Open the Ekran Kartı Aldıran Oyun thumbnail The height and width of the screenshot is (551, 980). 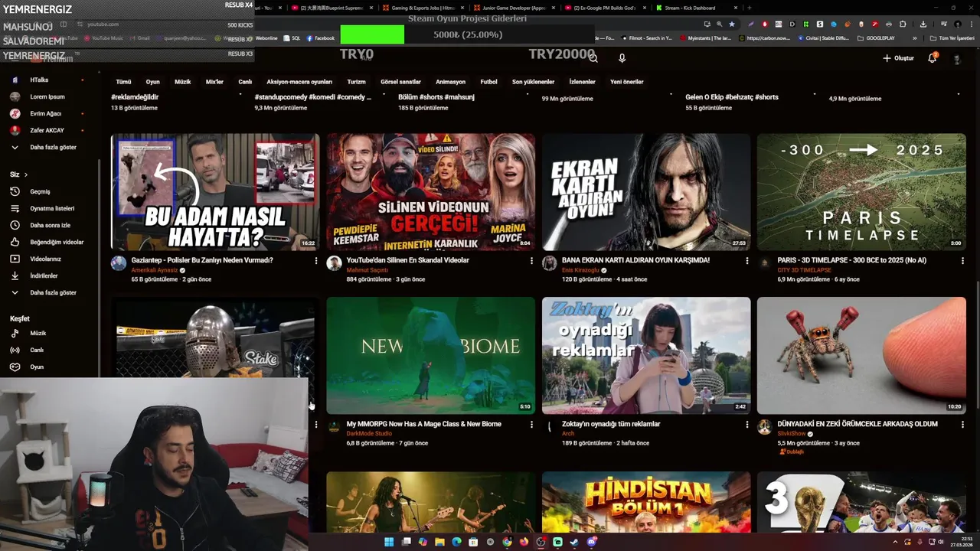[646, 192]
